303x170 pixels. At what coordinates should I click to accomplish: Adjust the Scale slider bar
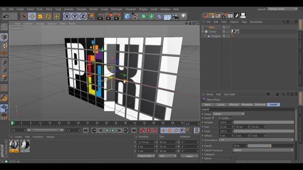pos(264,131)
